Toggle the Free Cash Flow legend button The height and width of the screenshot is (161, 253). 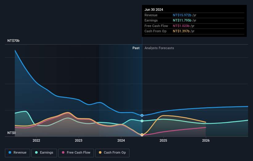[76, 153]
